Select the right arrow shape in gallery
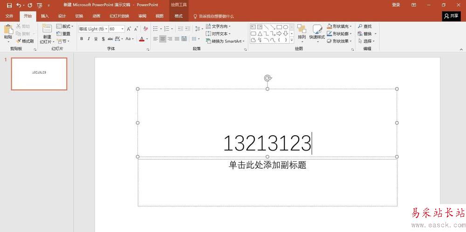This screenshot has height=232, width=466. pos(279,33)
